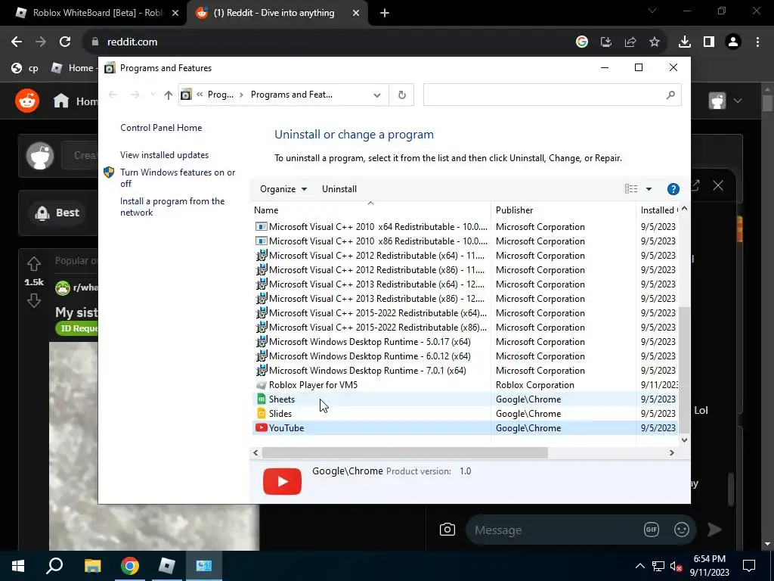Viewport: 774px width, 581px height.
Task: Reload the Reddit page in Chrome
Action: (x=65, y=42)
